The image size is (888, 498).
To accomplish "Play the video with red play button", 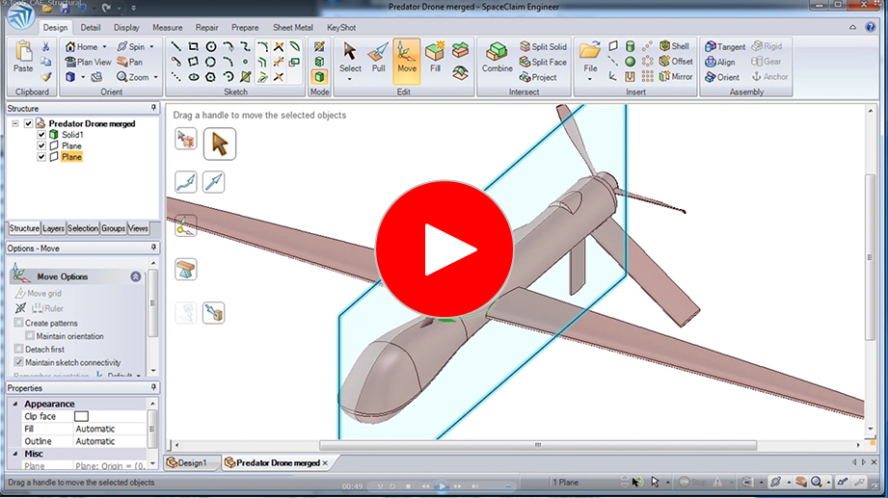I will [444, 249].
